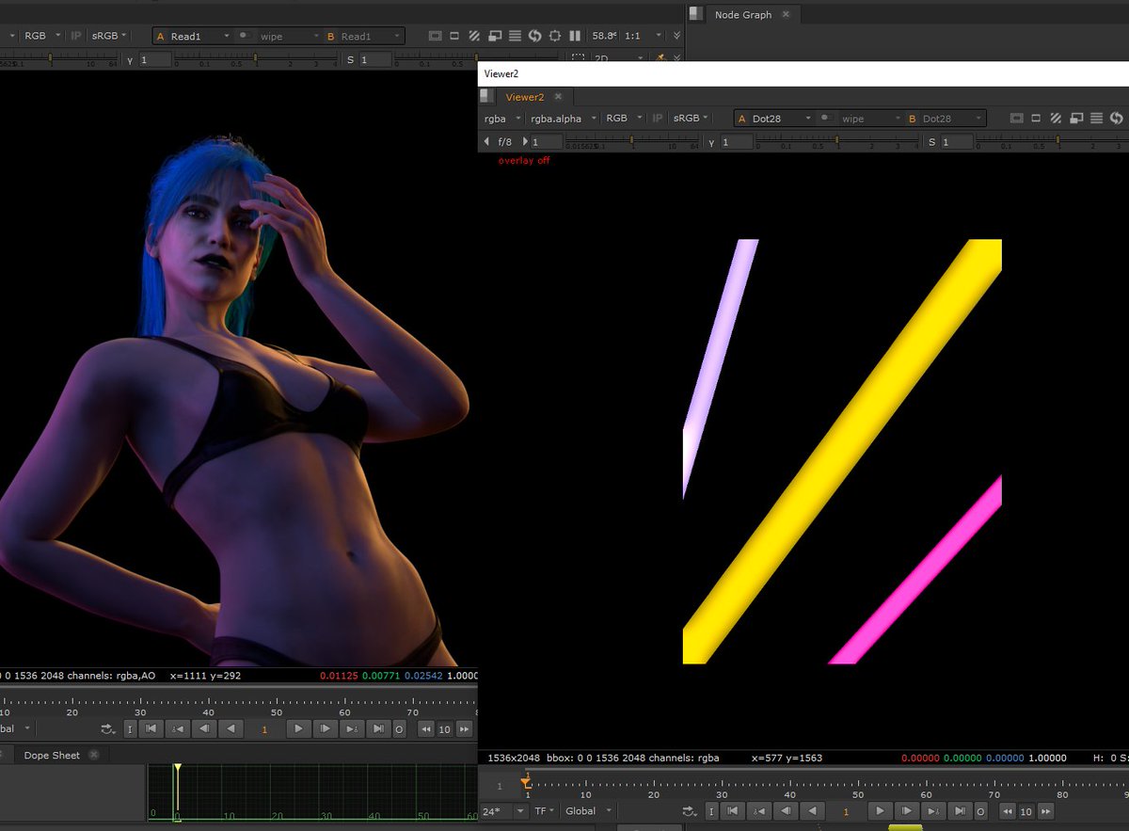The image size is (1129, 831).
Task: Close the Viewer2 tab
Action: tap(557, 96)
